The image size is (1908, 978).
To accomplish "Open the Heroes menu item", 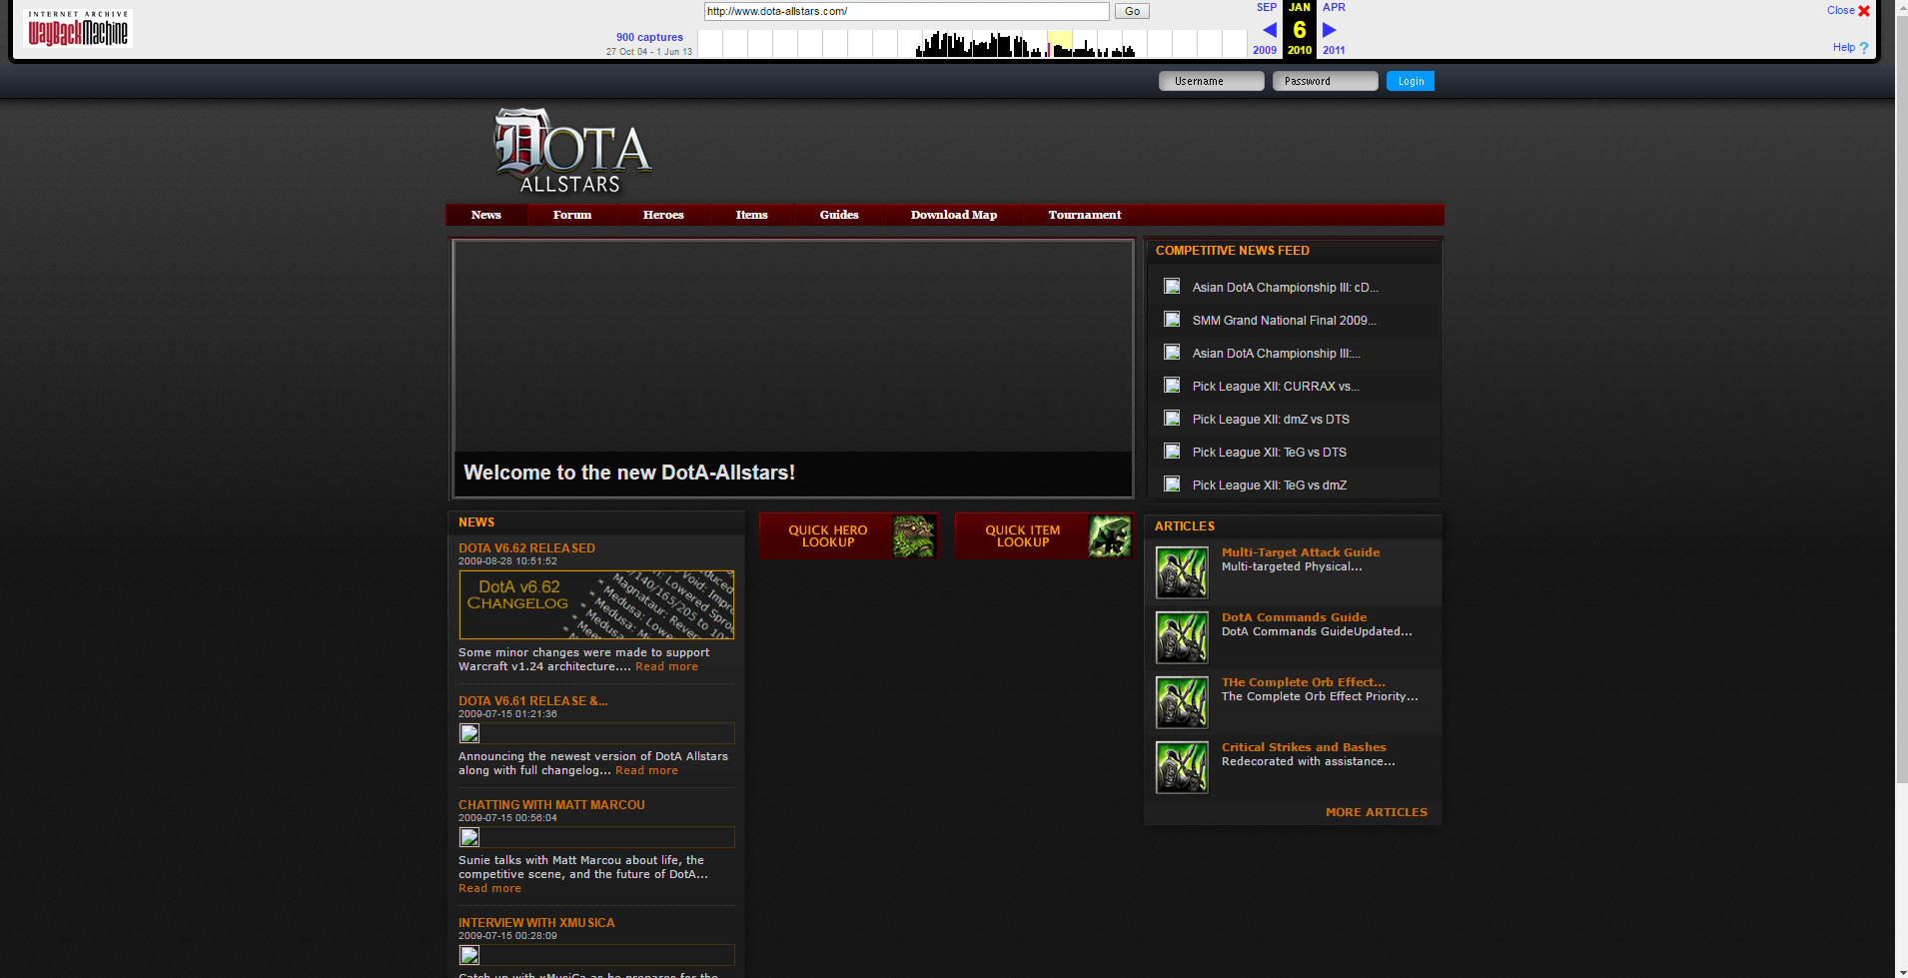I will coord(663,215).
